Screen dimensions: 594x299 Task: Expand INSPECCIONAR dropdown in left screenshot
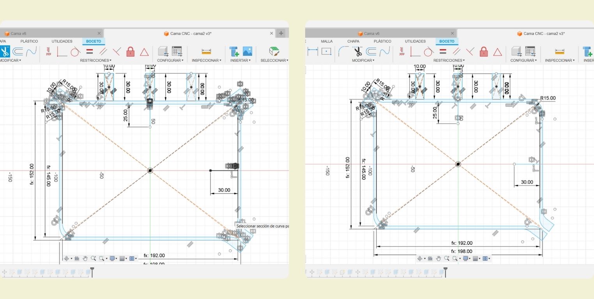[207, 60]
